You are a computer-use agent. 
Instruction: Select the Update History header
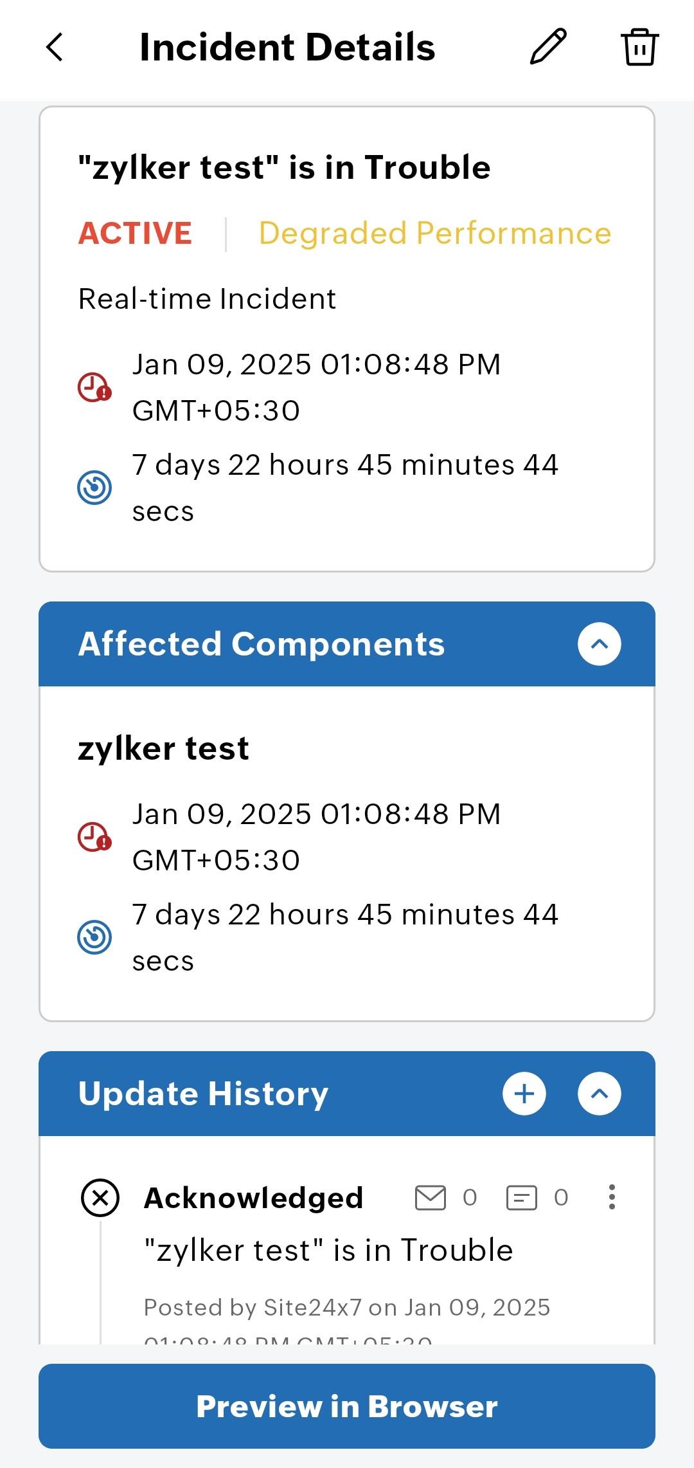203,1094
